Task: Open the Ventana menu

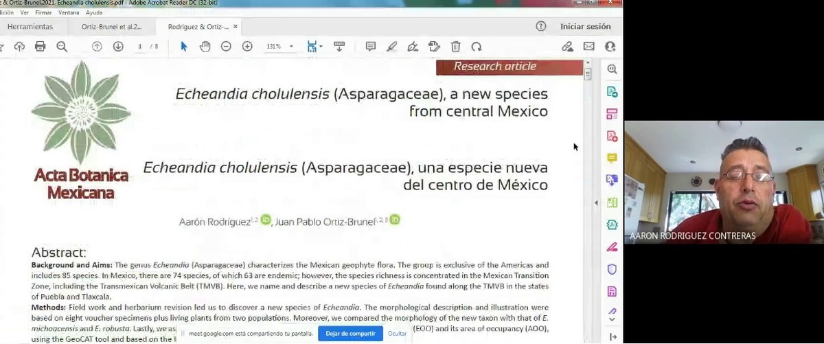Action: pos(69,12)
